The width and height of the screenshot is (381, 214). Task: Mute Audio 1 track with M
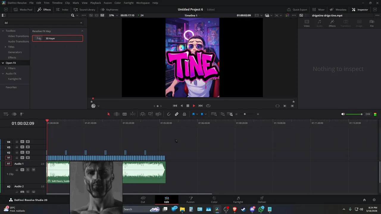33,170
